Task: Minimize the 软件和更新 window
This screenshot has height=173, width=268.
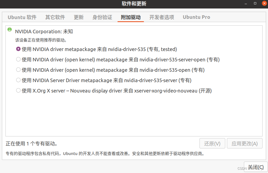Action: (246, 3)
